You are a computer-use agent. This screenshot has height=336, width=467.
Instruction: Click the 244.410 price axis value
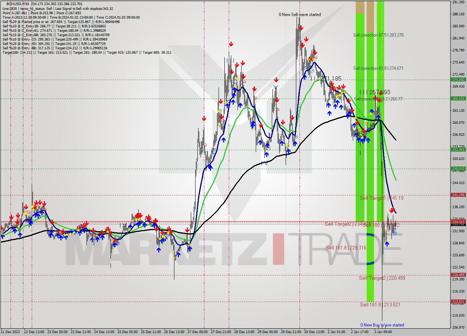point(458,183)
